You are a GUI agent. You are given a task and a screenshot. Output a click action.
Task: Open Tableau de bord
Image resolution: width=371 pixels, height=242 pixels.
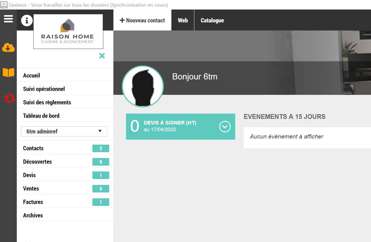tap(41, 116)
